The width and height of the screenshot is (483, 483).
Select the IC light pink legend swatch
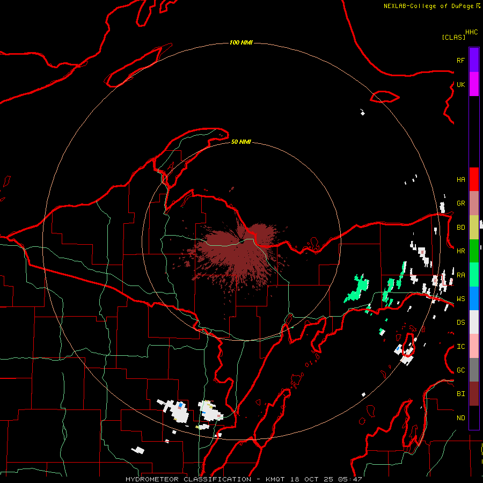(x=474, y=346)
